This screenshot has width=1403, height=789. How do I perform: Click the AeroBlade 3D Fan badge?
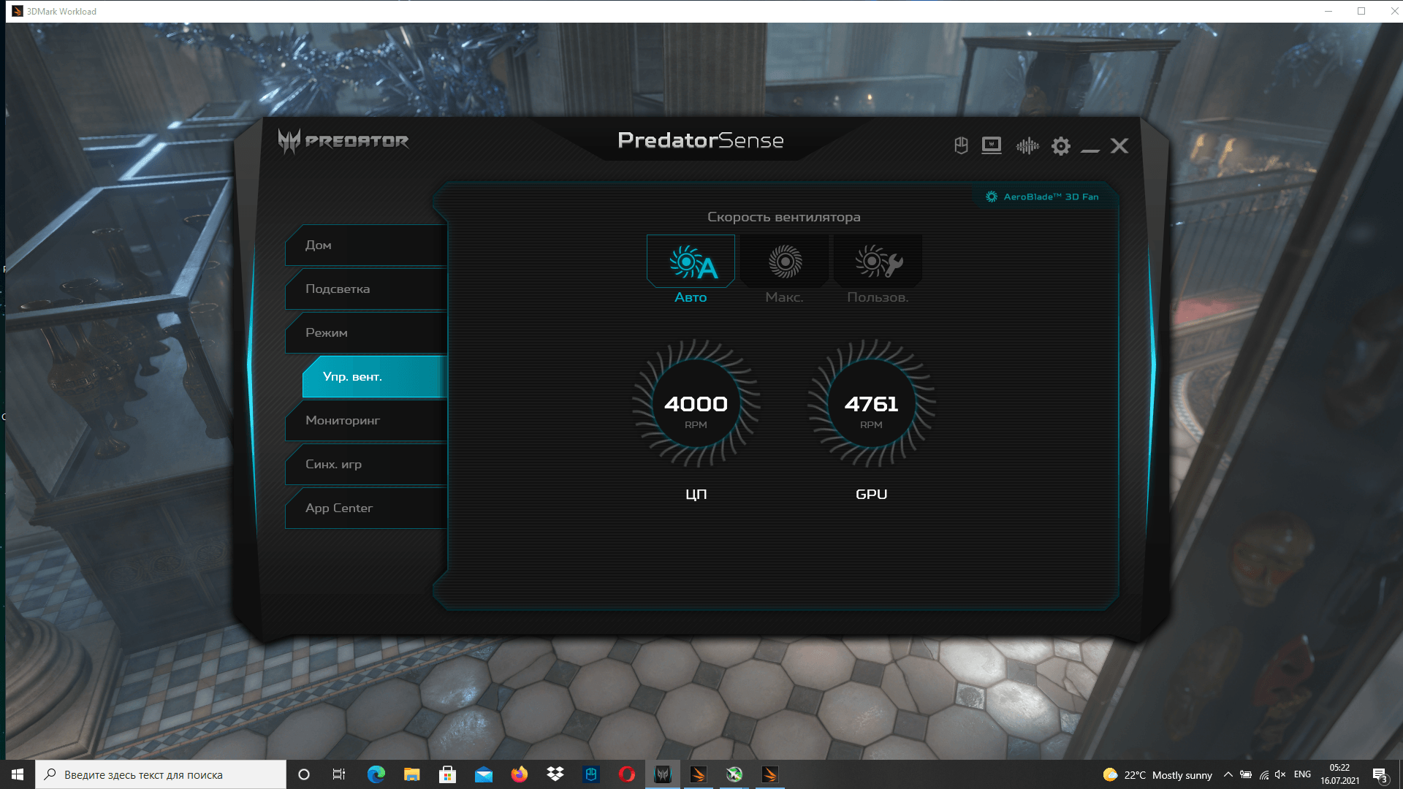(1043, 197)
